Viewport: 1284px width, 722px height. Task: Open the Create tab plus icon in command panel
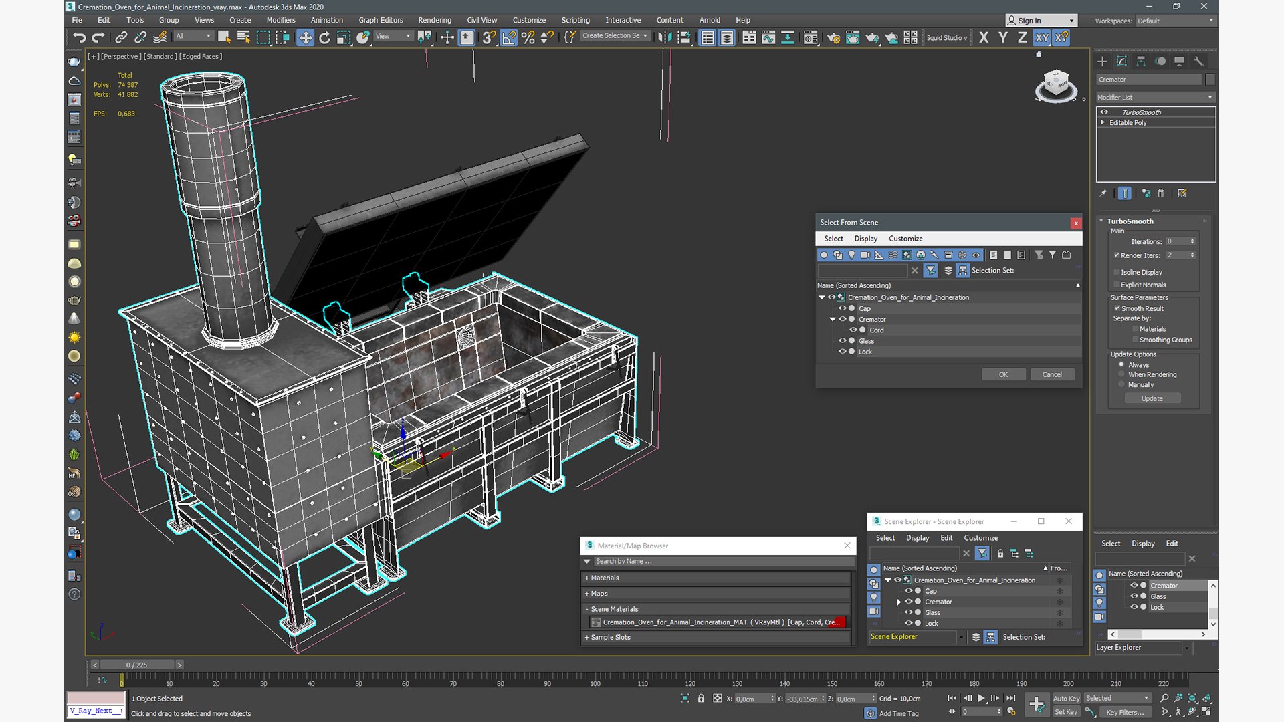[1102, 61]
